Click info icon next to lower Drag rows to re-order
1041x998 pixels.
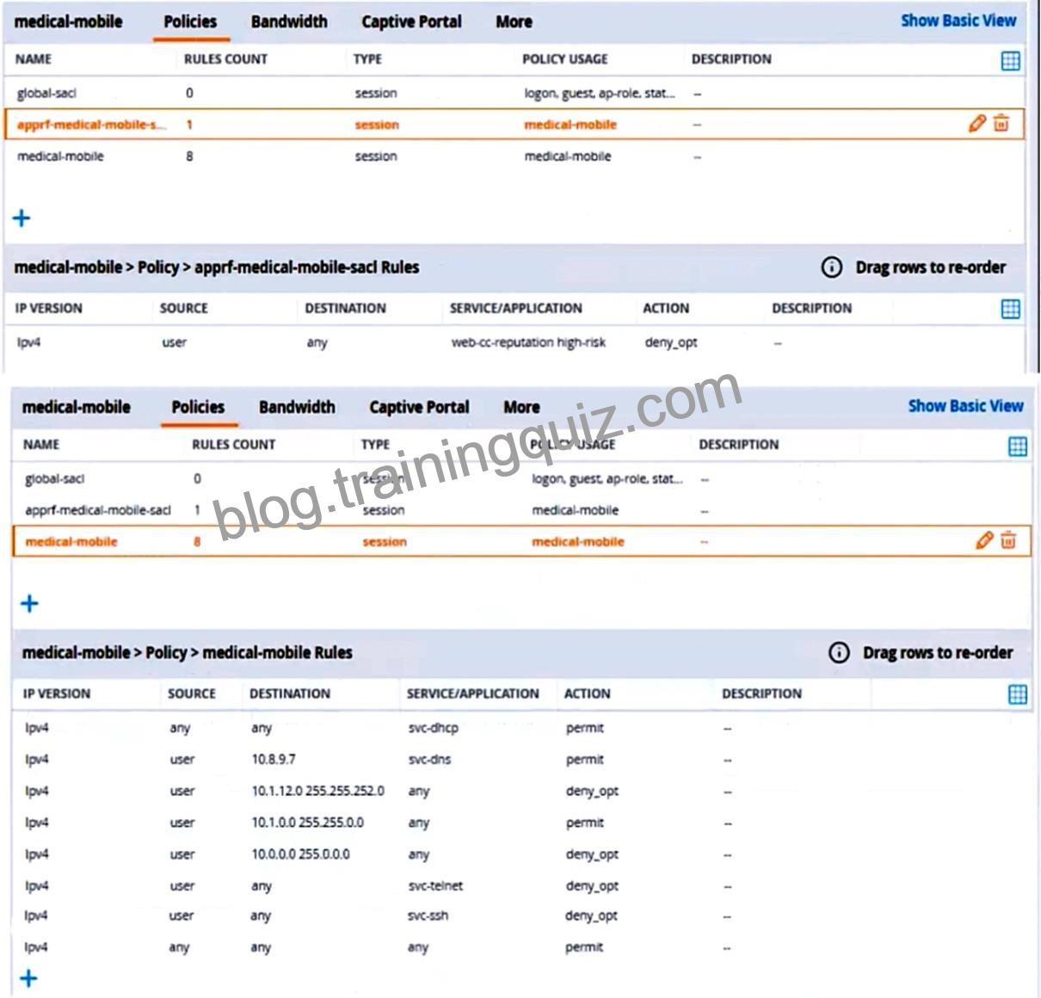pyautogui.click(x=839, y=652)
